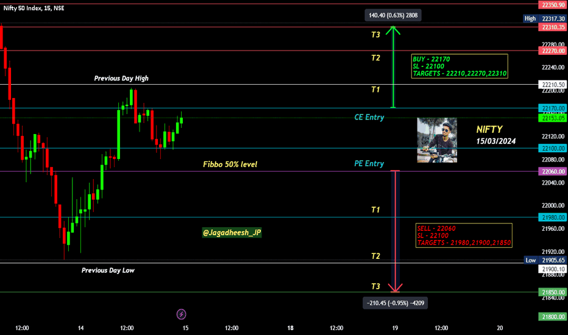Click the @Jagadheesh_JP username label
Screen dimensions: 568x335
coord(232,233)
